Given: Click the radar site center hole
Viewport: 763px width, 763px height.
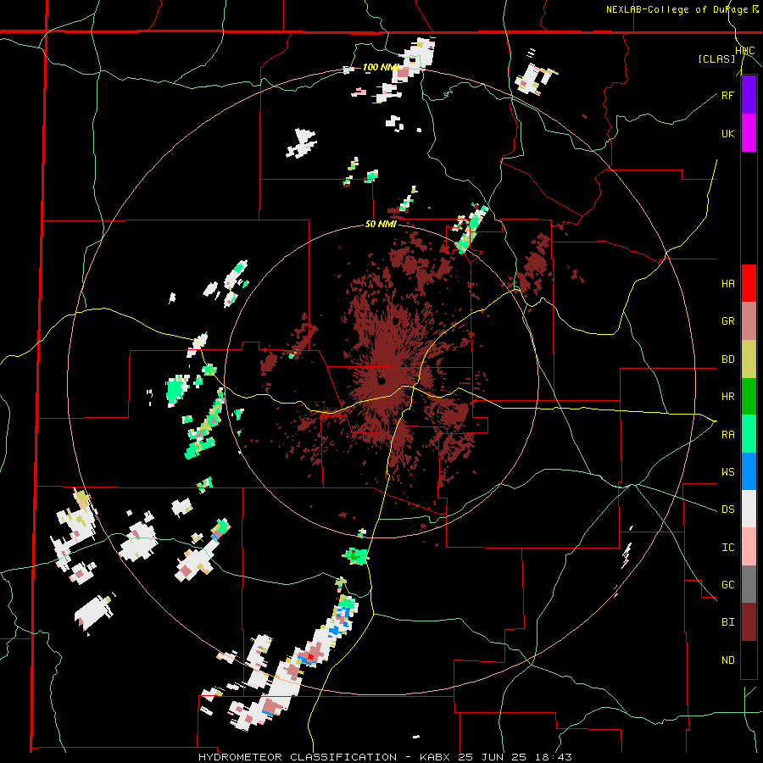Looking at the screenshot, I should pyautogui.click(x=381, y=381).
